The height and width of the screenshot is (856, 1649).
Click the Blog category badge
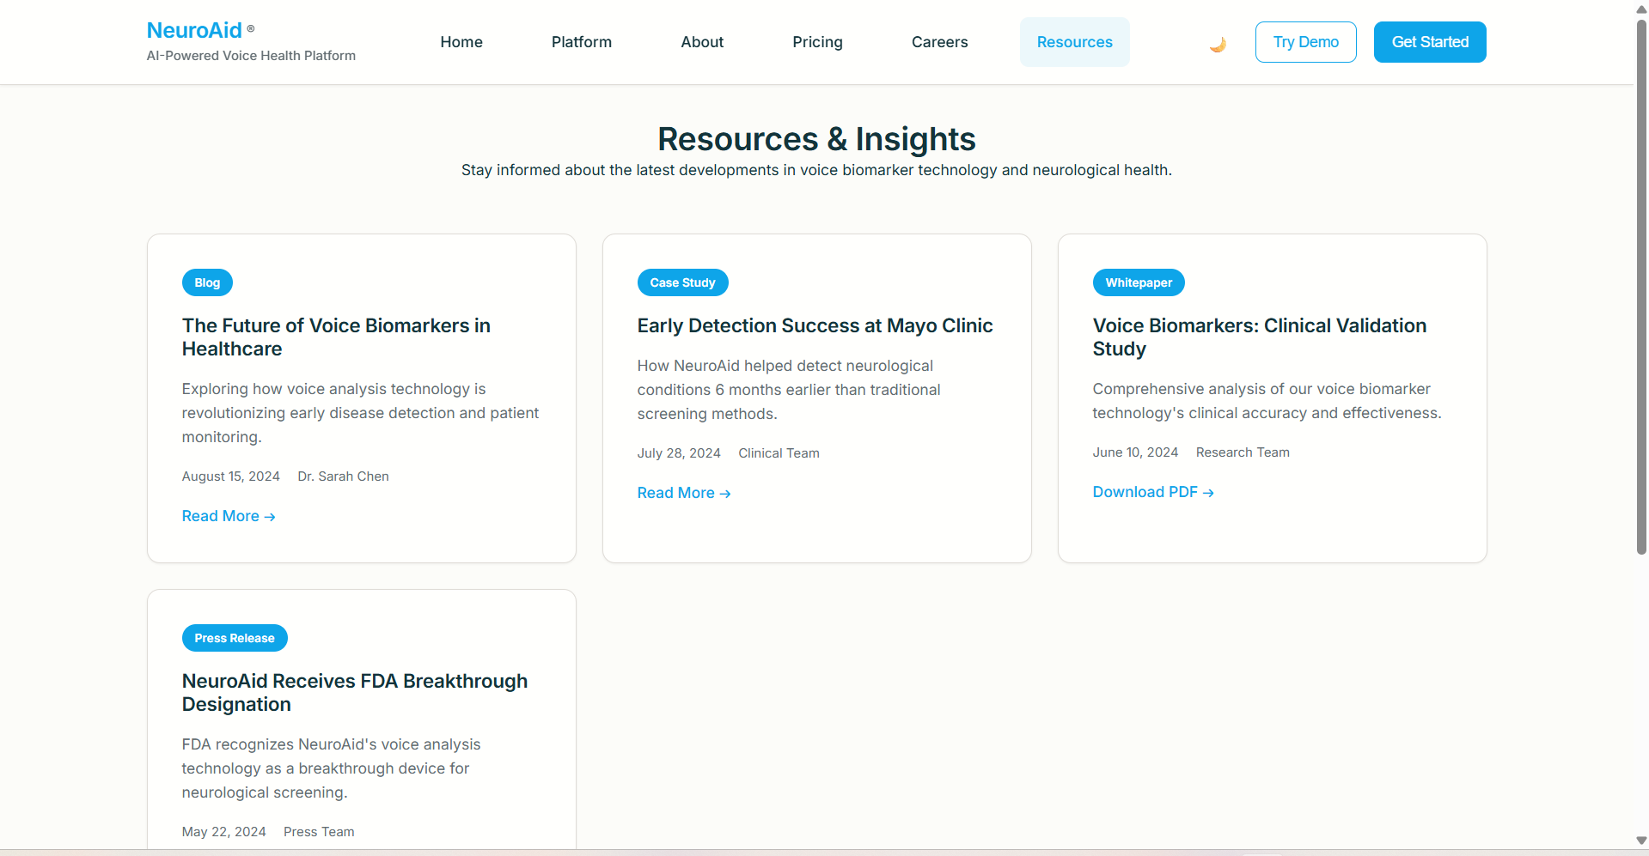(x=207, y=282)
